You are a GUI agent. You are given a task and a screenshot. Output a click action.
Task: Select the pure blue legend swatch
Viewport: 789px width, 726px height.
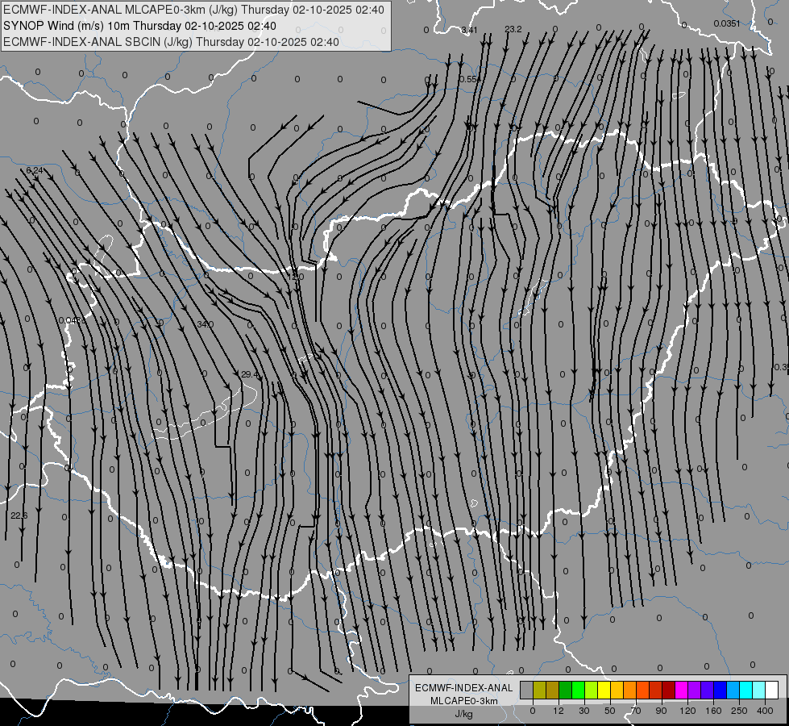720,690
